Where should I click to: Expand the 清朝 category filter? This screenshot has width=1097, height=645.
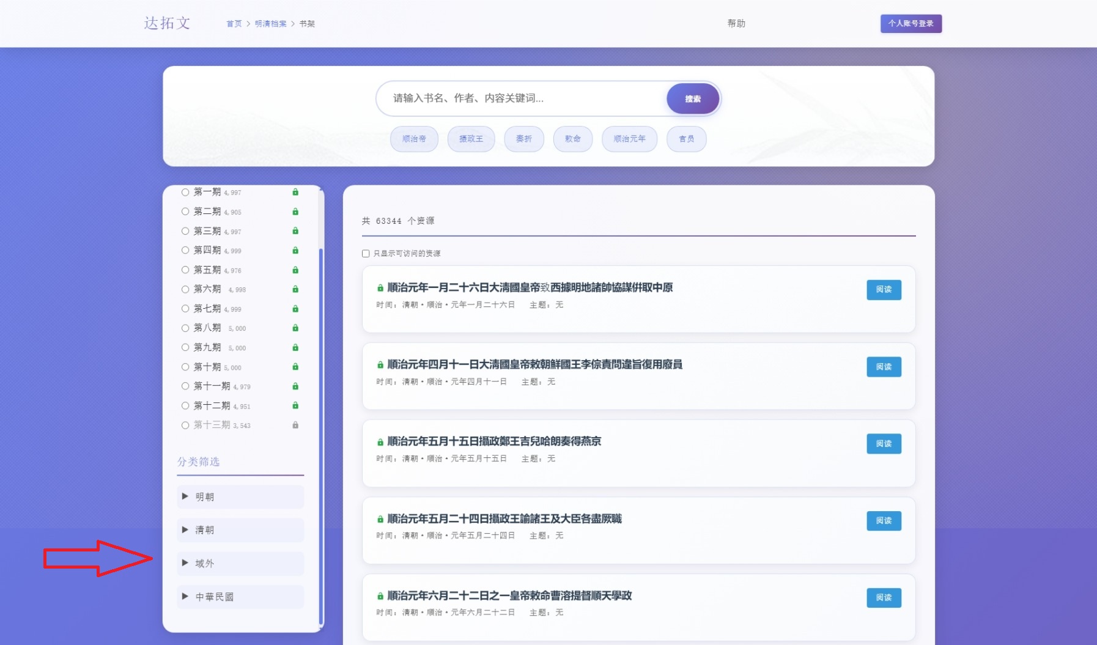pyautogui.click(x=240, y=529)
